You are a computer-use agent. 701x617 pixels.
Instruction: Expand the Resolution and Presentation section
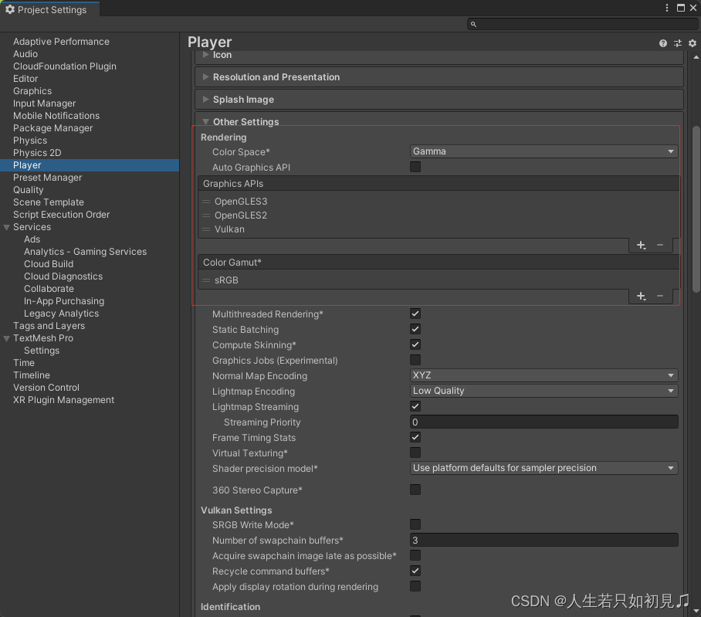click(205, 76)
